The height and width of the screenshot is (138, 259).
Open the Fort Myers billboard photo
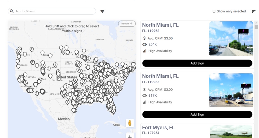(231, 132)
